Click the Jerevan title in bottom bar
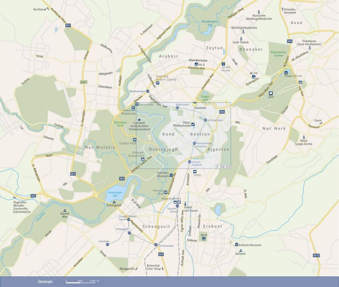 (x=39, y=281)
